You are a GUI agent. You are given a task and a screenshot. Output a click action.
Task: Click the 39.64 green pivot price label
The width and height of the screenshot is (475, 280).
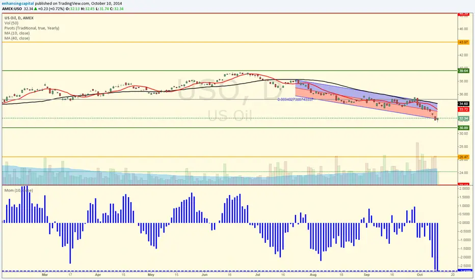(463, 71)
